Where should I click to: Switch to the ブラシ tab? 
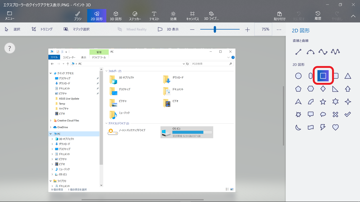click(x=78, y=16)
